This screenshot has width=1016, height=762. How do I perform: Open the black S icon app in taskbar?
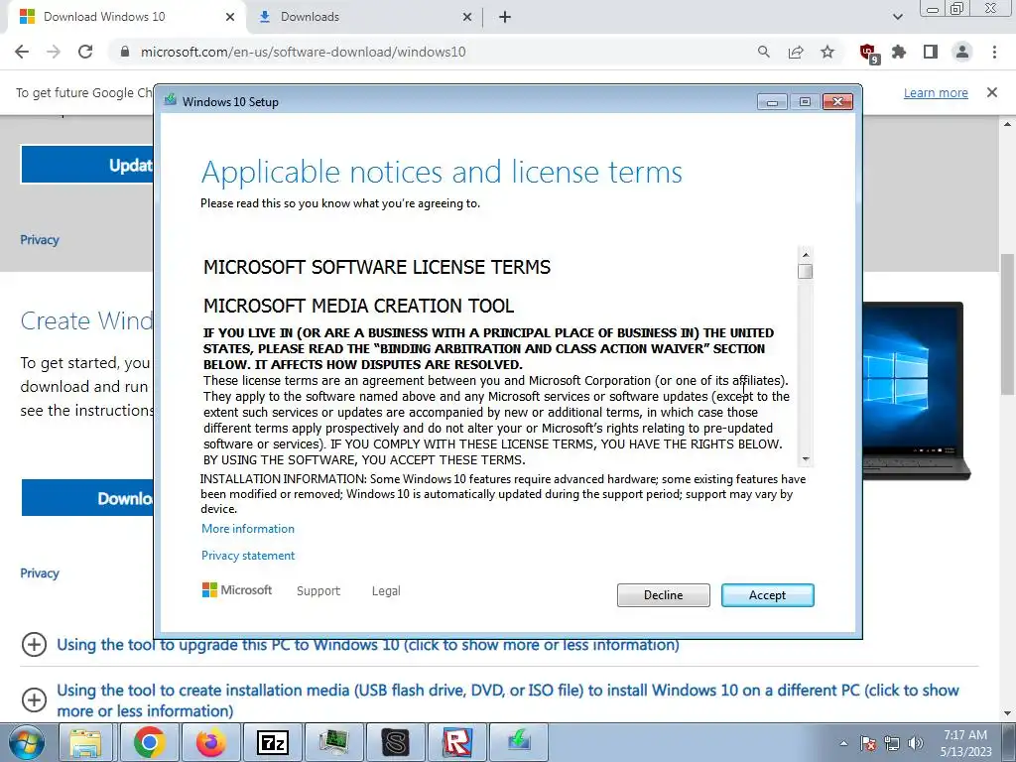pos(395,743)
